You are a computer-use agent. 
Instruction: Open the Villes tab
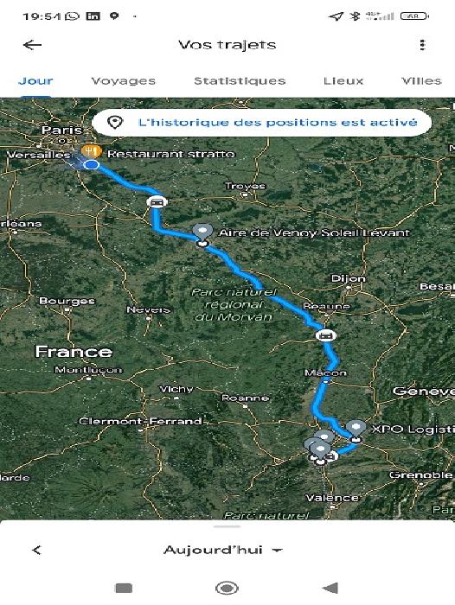pyautogui.click(x=421, y=81)
